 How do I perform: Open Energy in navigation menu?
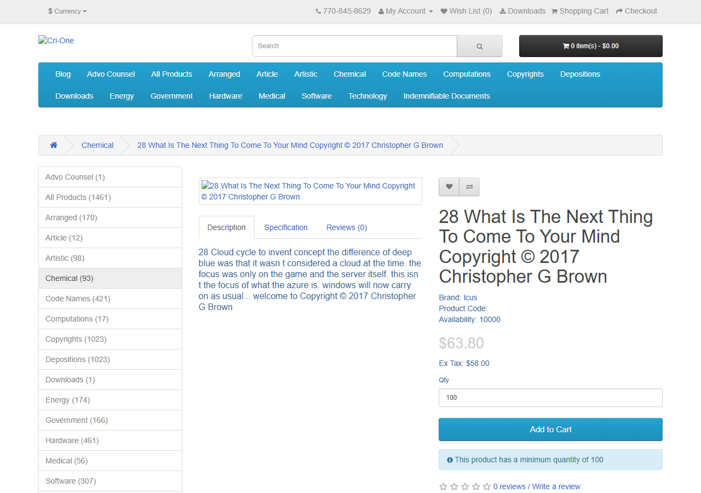tap(122, 96)
